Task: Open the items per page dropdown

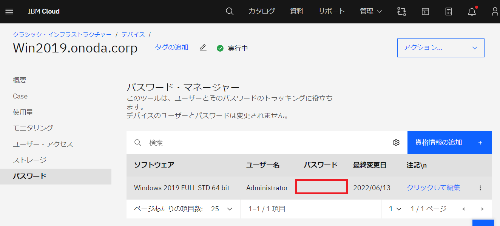Action: pos(222,209)
